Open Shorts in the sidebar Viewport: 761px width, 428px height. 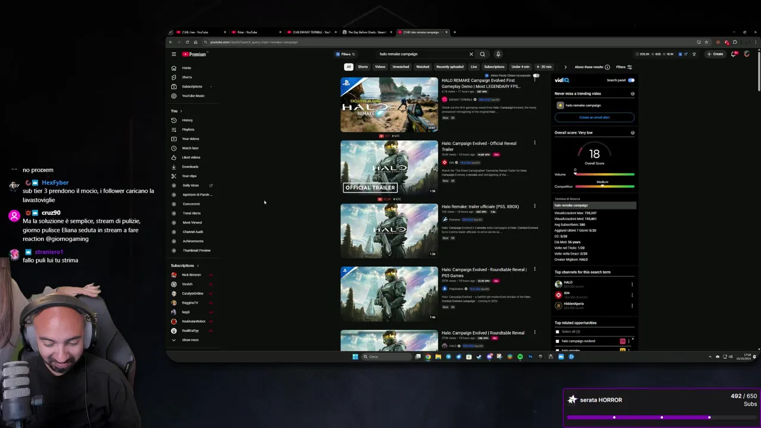[x=187, y=77]
